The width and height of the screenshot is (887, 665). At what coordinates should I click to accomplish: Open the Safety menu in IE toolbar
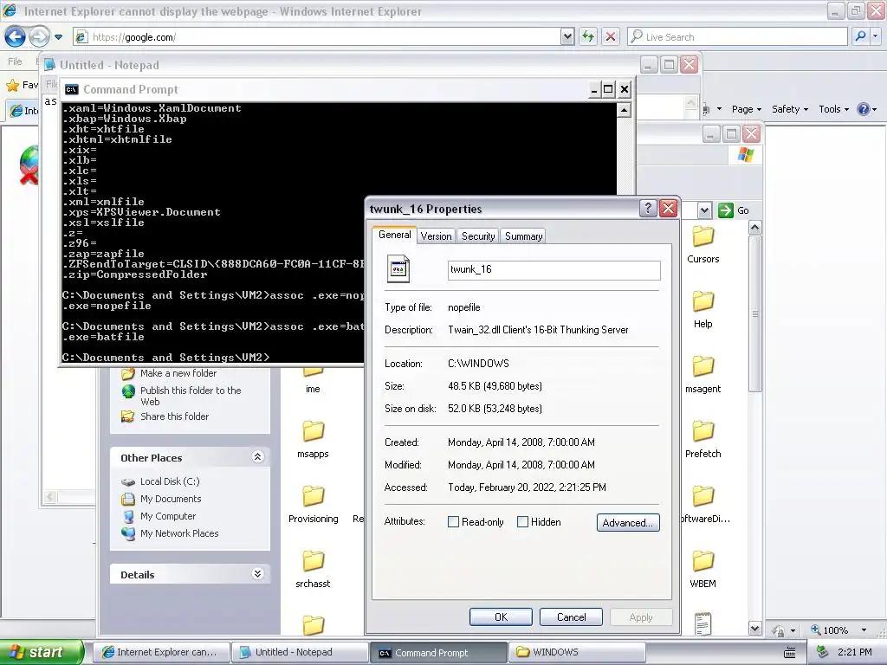coord(790,109)
